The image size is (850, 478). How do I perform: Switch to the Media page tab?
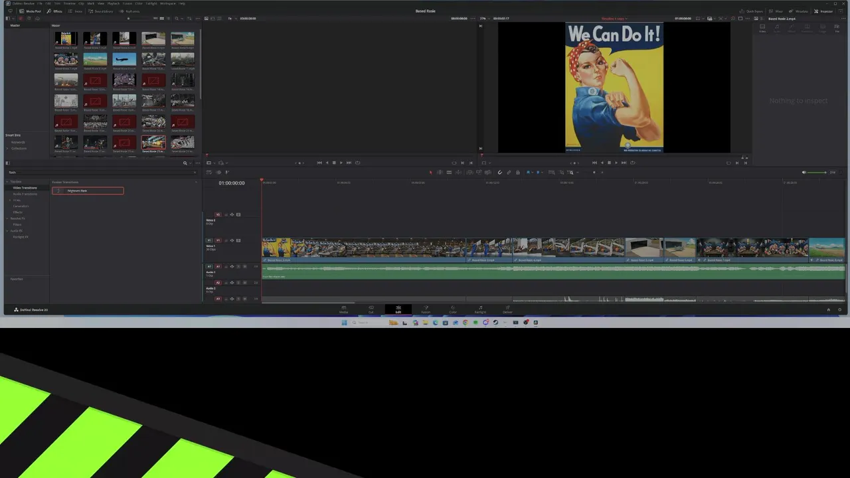point(343,309)
